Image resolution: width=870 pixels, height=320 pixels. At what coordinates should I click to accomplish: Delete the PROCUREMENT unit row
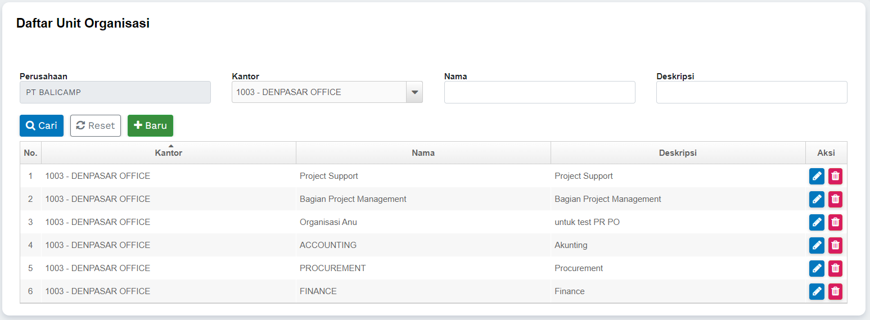click(x=835, y=268)
